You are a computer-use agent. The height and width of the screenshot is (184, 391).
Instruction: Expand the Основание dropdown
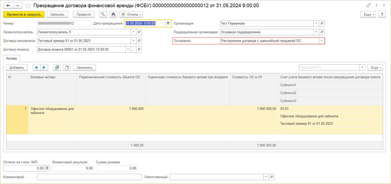tap(322, 41)
